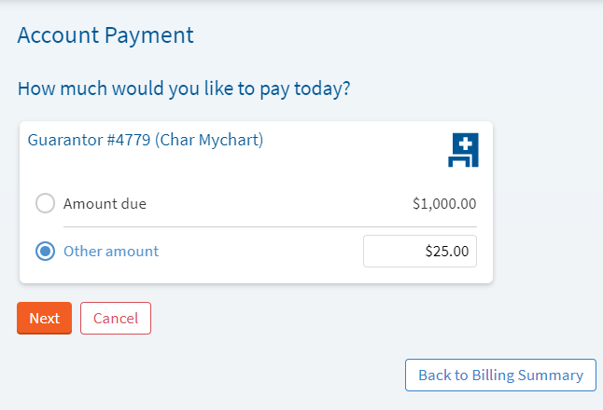This screenshot has height=410, width=603.
Task: Select the Amount due radio button
Action: [45, 203]
